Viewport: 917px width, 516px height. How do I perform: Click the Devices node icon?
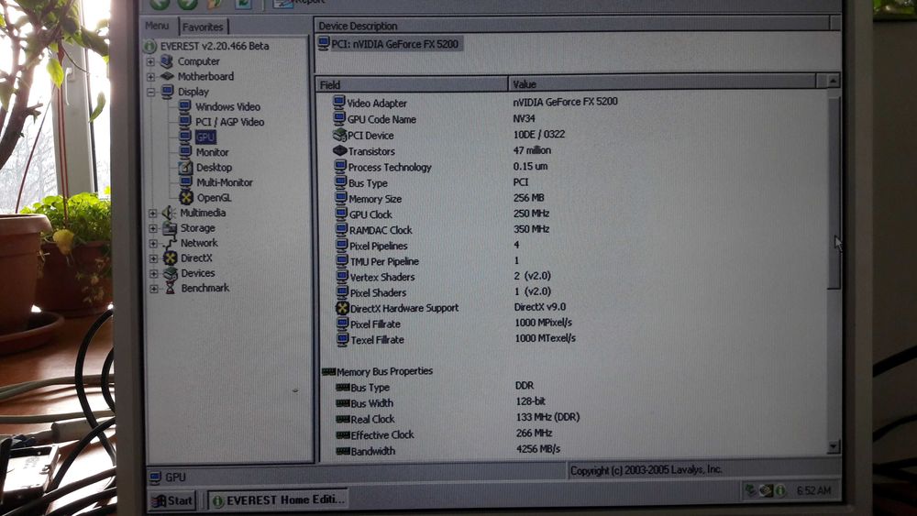(x=171, y=273)
